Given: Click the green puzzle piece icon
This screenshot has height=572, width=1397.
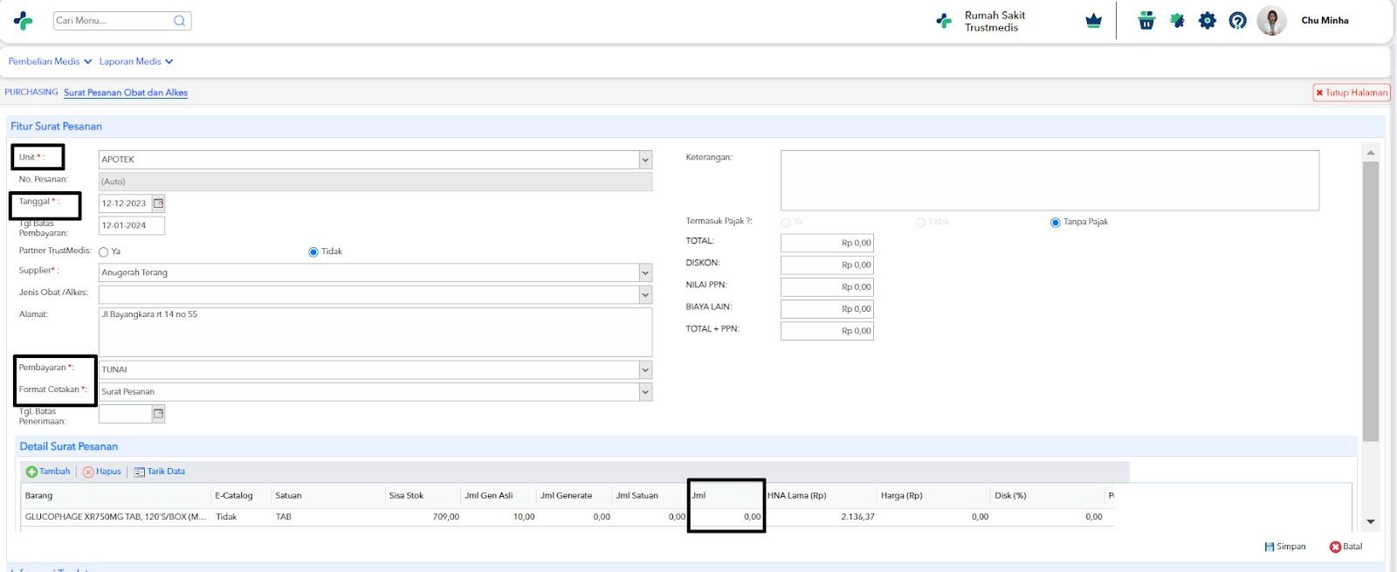Looking at the screenshot, I should point(1177,20).
